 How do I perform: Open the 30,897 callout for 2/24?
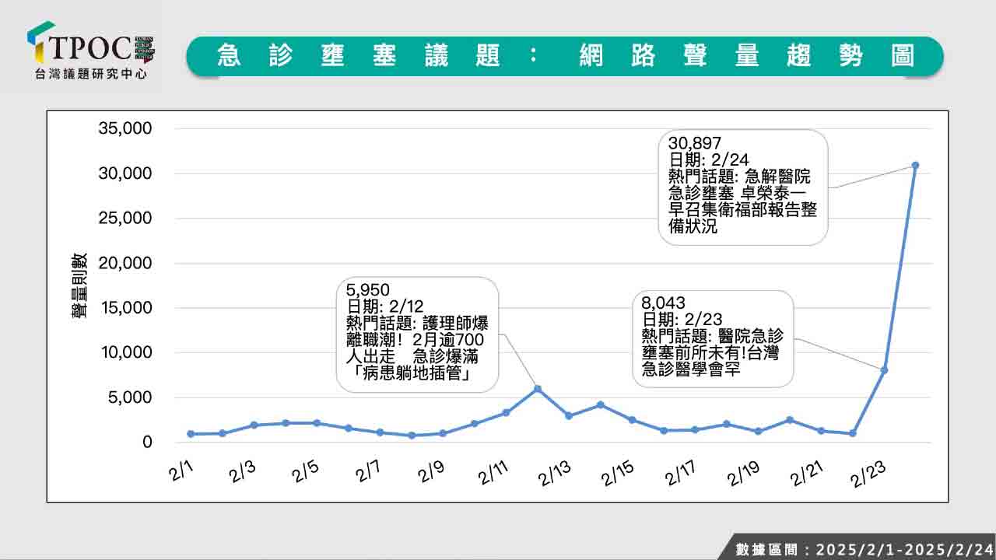(742, 187)
